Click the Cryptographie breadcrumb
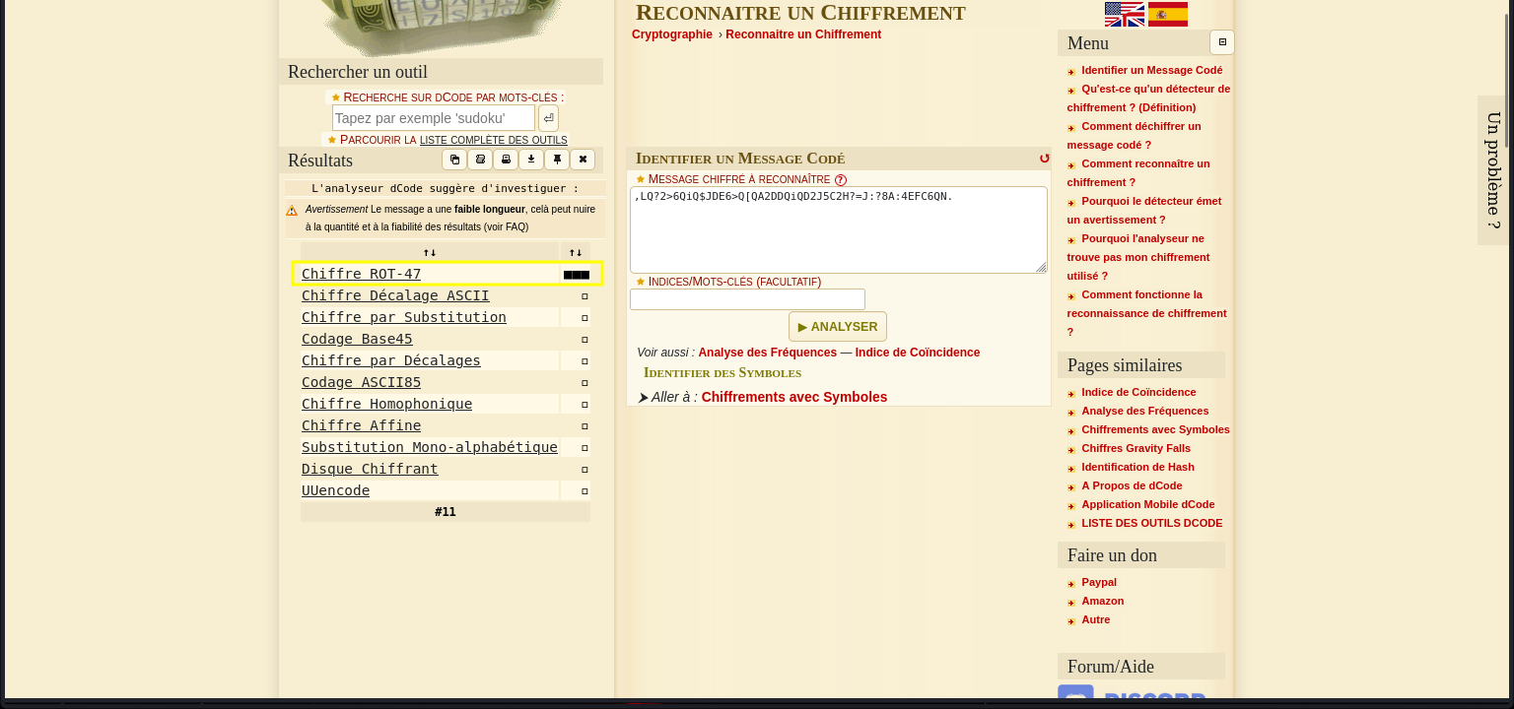 [x=671, y=34]
